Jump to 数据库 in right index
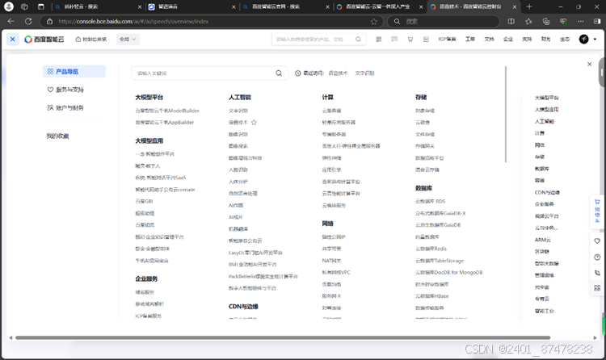 point(541,169)
